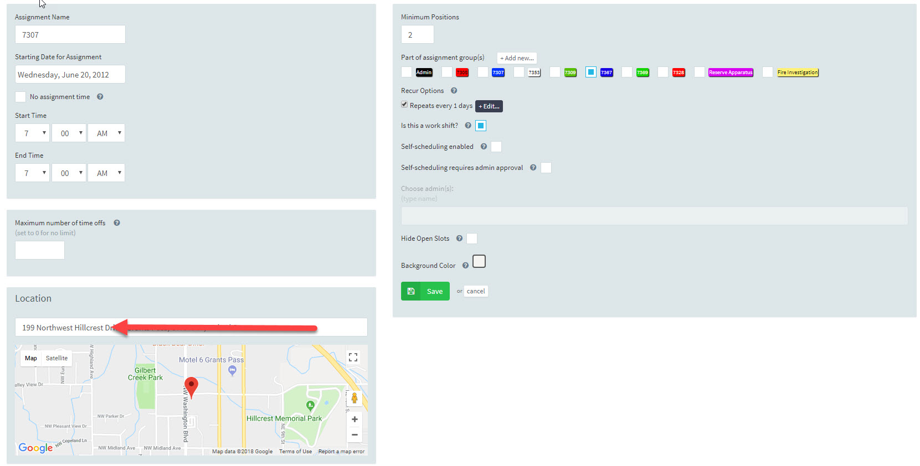Open the Start Time AM/PM dropdown
This screenshot has width=920, height=466.
pyautogui.click(x=106, y=133)
